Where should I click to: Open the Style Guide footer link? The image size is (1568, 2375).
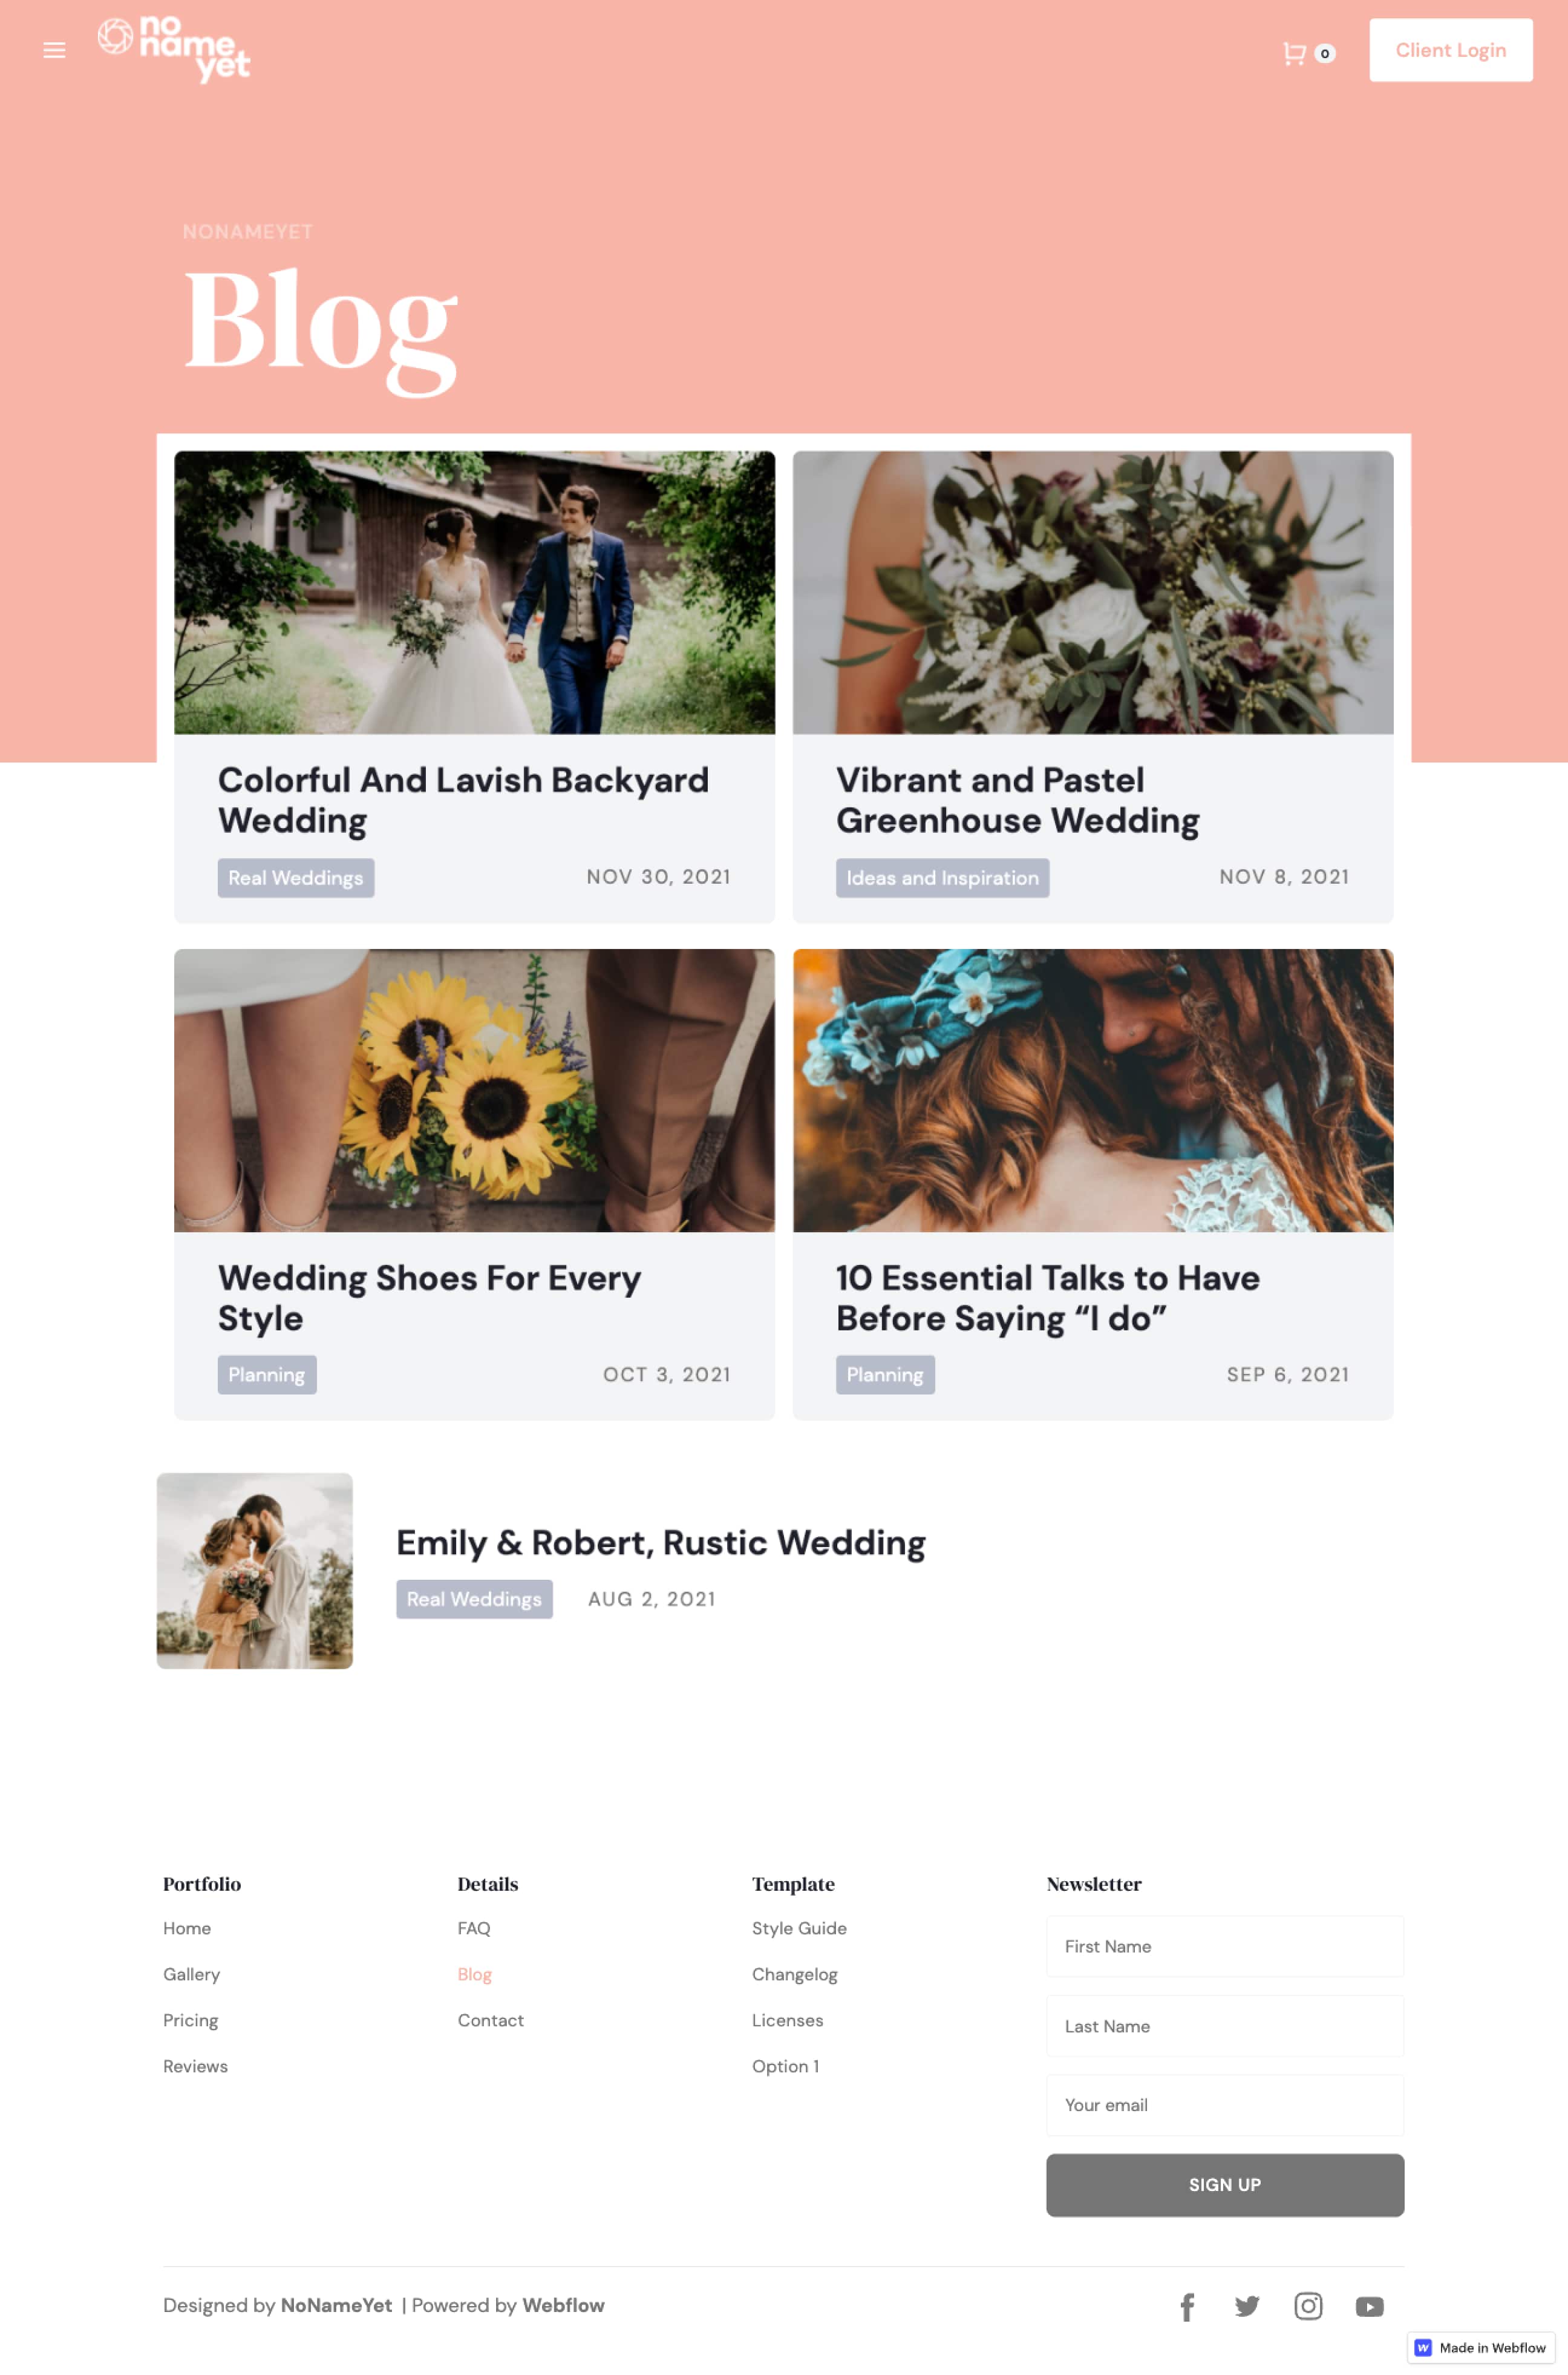[x=799, y=1928]
